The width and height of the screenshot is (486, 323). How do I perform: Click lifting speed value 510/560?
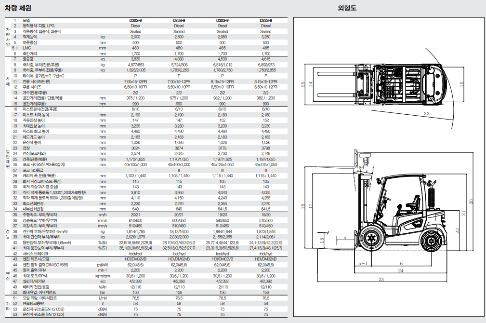[265, 221]
